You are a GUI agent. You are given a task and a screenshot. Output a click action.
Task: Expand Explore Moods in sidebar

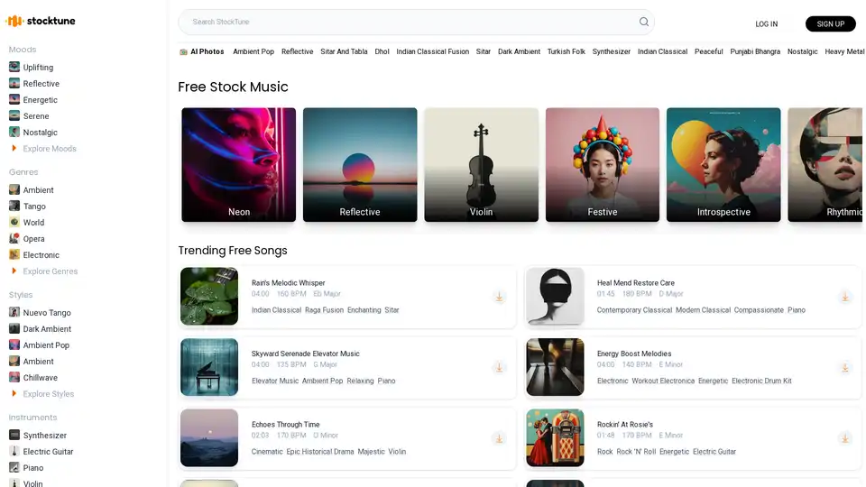[49, 149]
